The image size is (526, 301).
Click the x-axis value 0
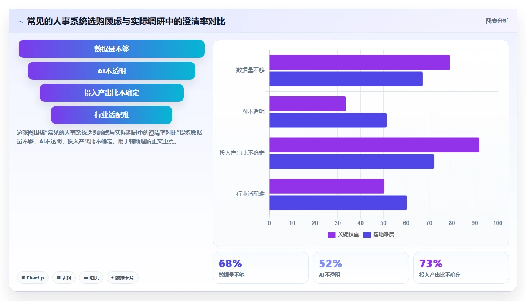pos(269,223)
